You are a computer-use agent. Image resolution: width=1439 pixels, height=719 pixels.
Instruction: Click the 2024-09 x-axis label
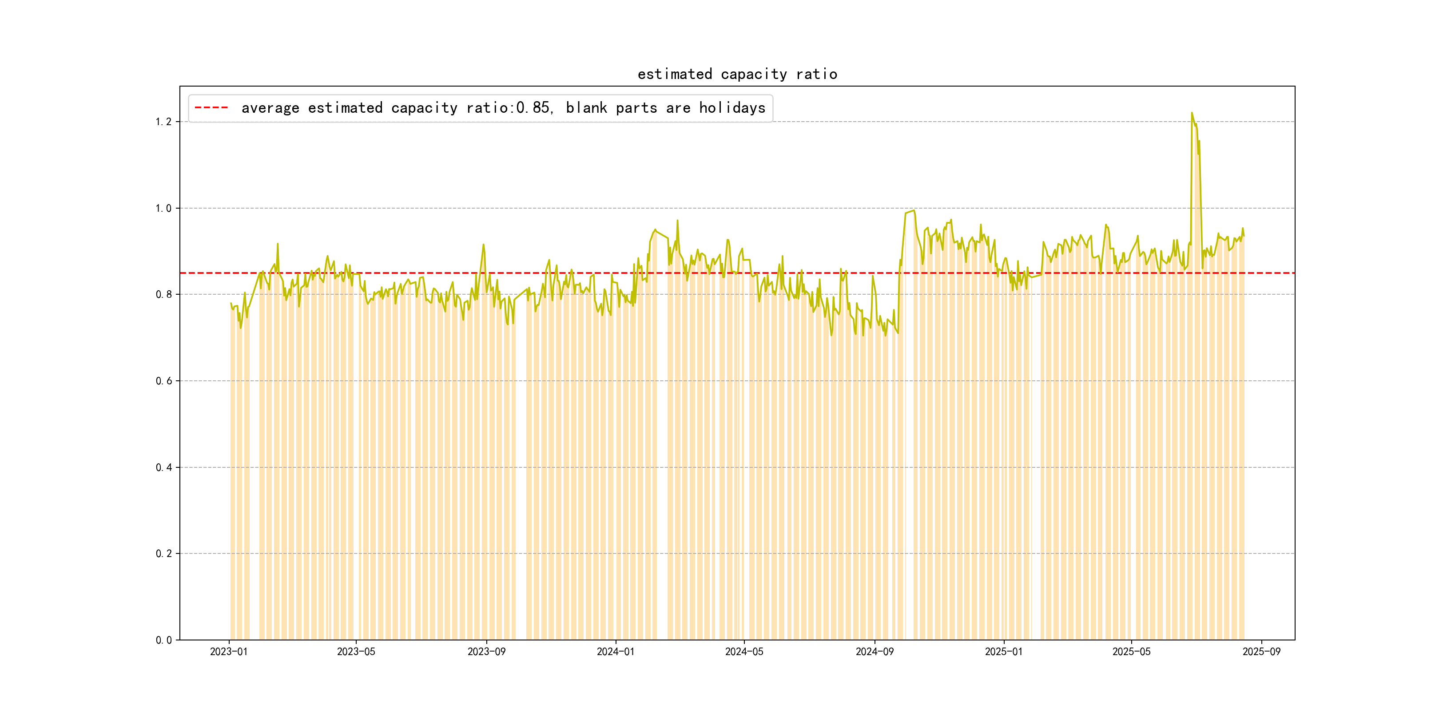[874, 652]
